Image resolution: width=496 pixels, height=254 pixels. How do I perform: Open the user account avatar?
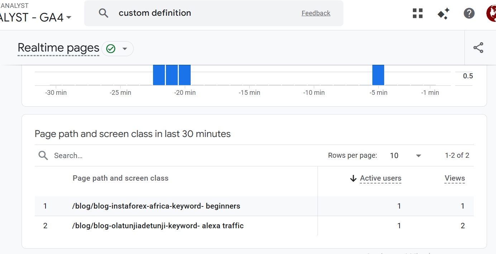(x=491, y=13)
